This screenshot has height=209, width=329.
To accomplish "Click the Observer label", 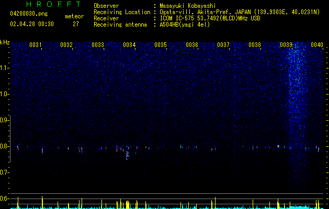I will pyautogui.click(x=106, y=6).
